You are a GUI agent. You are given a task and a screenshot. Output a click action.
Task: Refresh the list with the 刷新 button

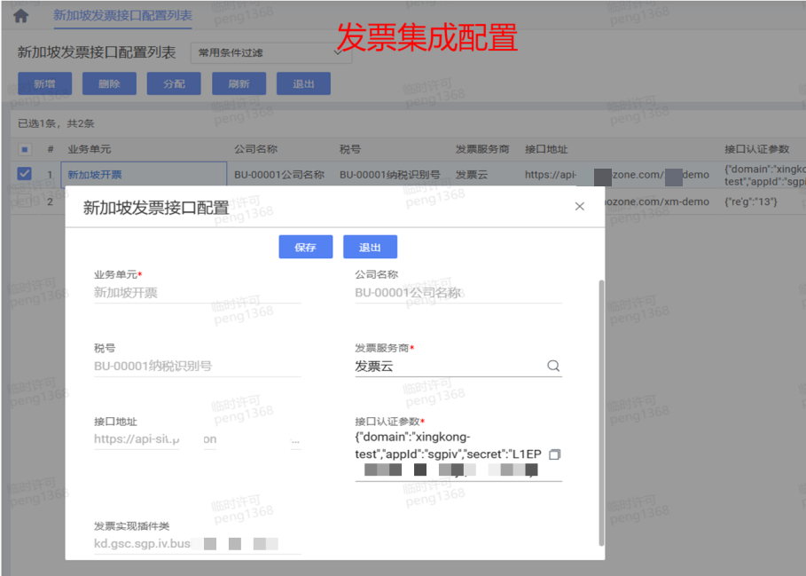tap(239, 83)
